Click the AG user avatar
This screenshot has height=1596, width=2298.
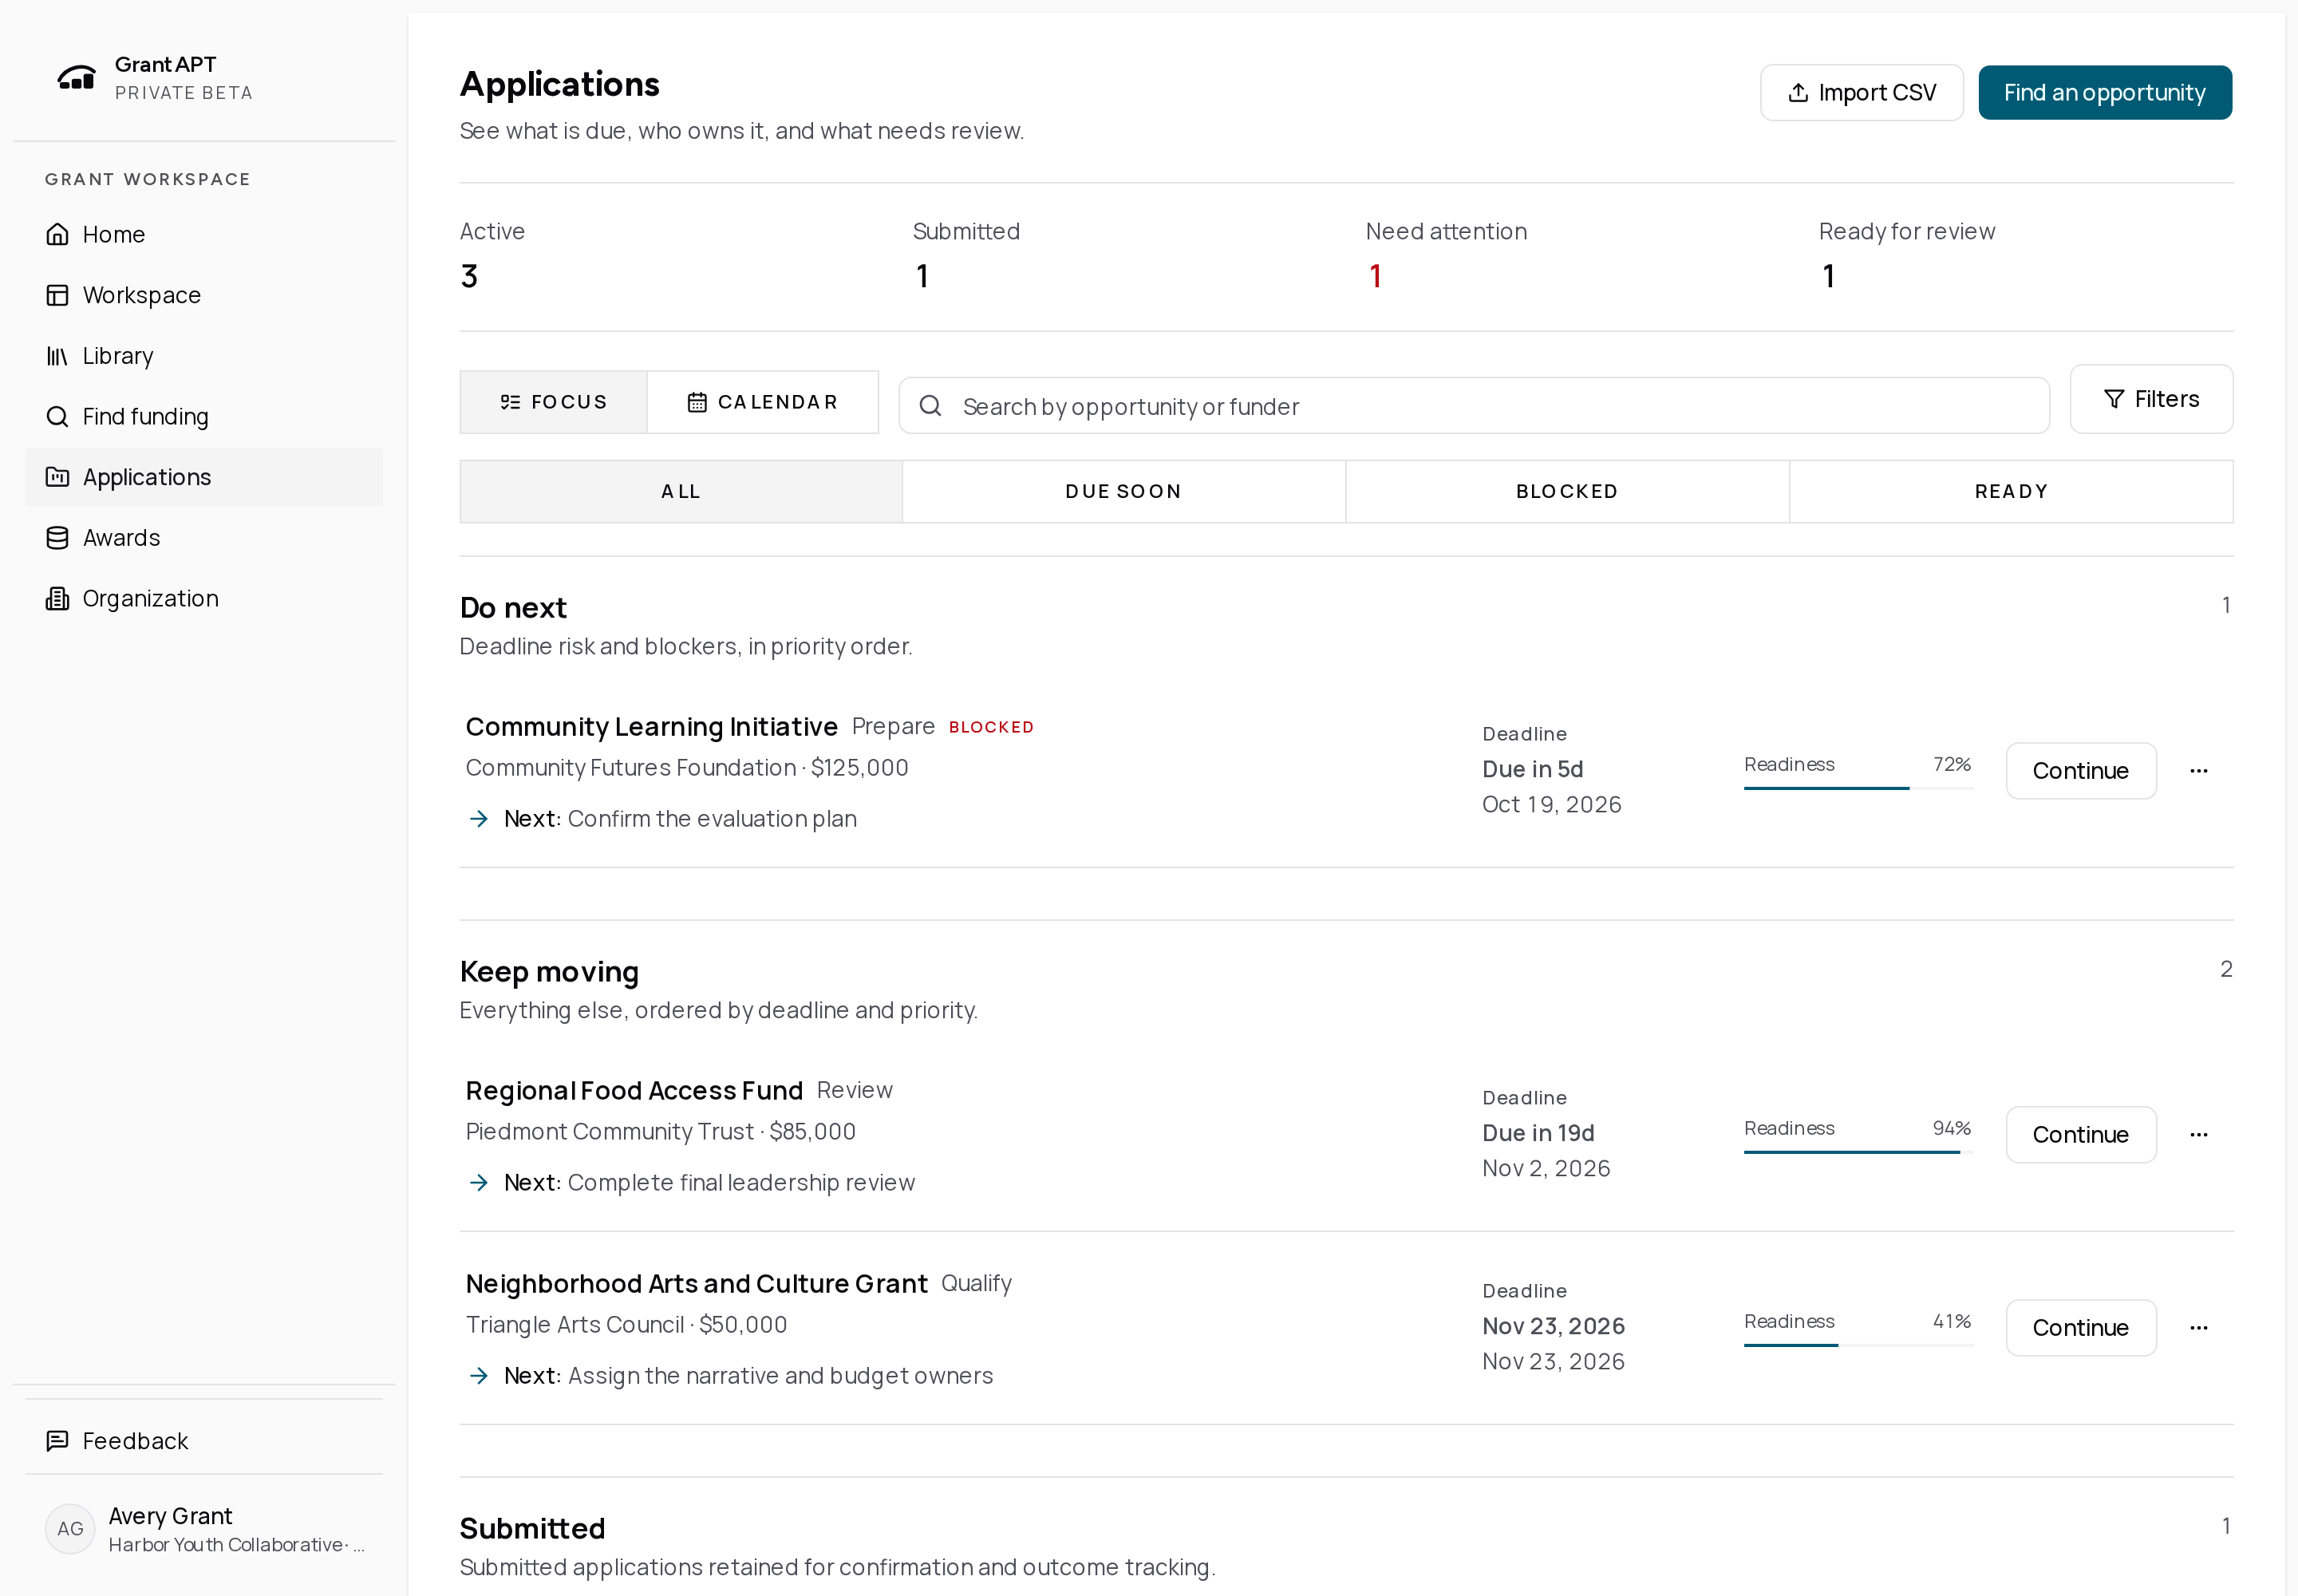pos(70,1529)
